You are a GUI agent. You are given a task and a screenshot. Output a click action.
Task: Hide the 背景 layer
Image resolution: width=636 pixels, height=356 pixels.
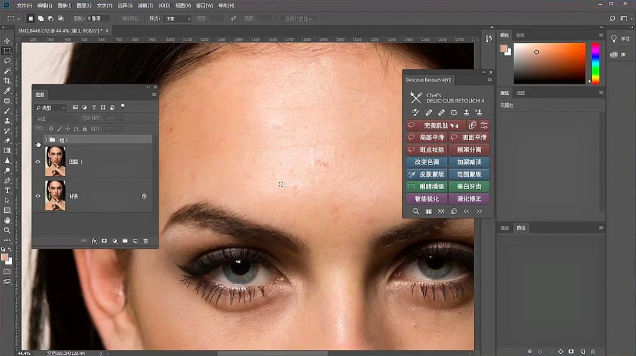[38, 196]
